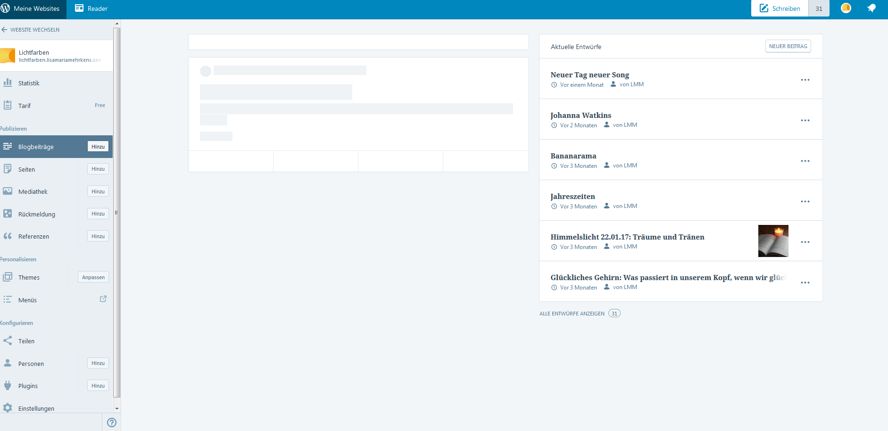This screenshot has width=888, height=431.
Task: Click the sidebar scrollbar up arrow
Action: click(x=117, y=24)
